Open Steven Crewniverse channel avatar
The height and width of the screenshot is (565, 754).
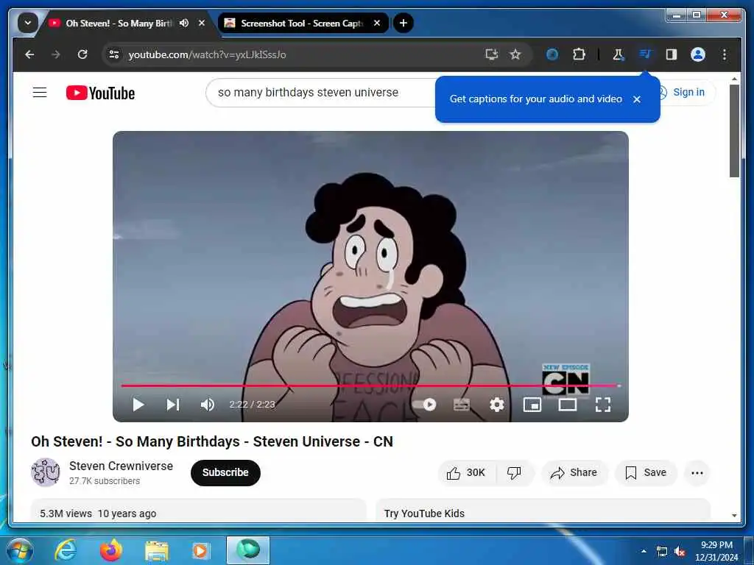tap(45, 472)
